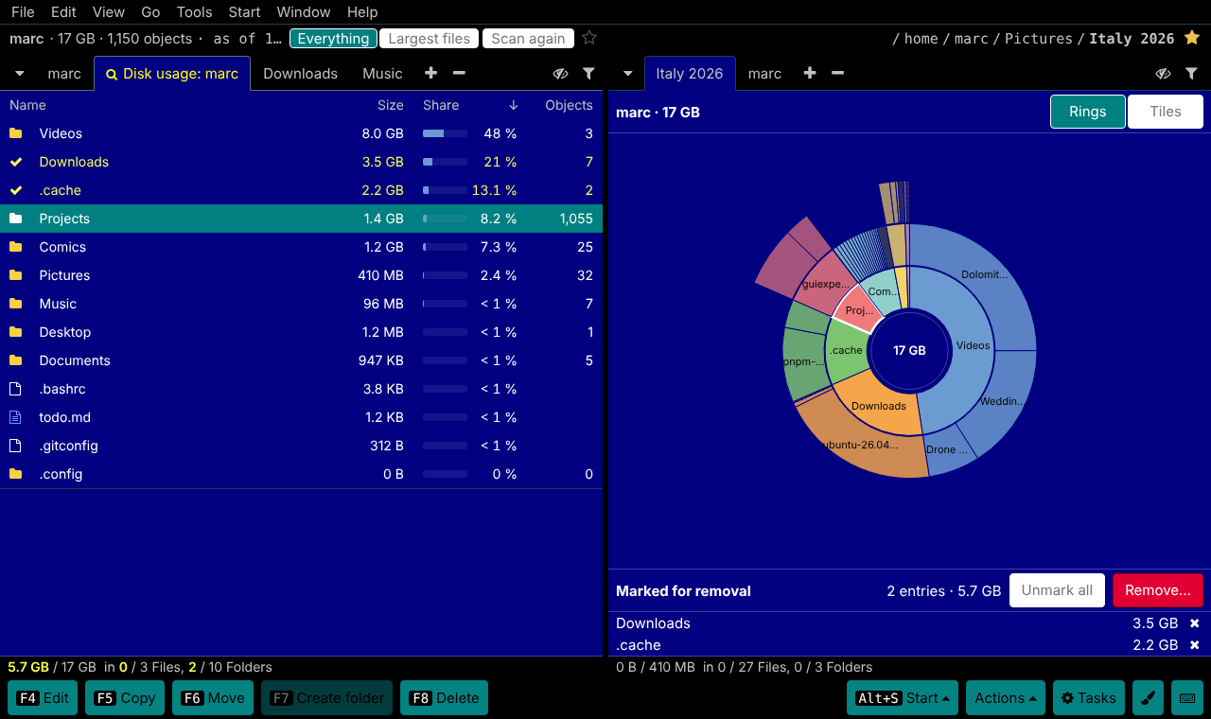Click the Scan again button

(528, 39)
